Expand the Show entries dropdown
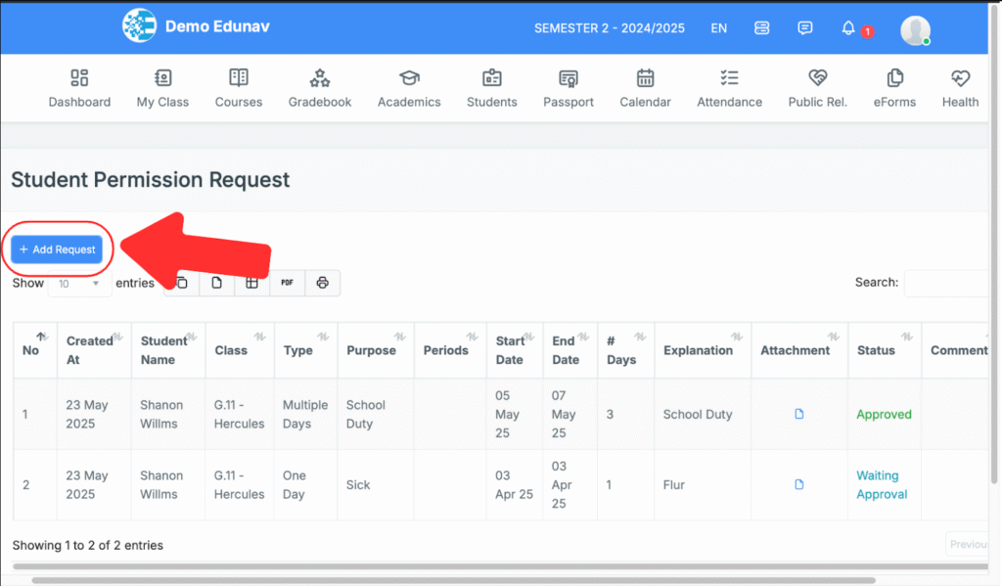 click(x=78, y=283)
